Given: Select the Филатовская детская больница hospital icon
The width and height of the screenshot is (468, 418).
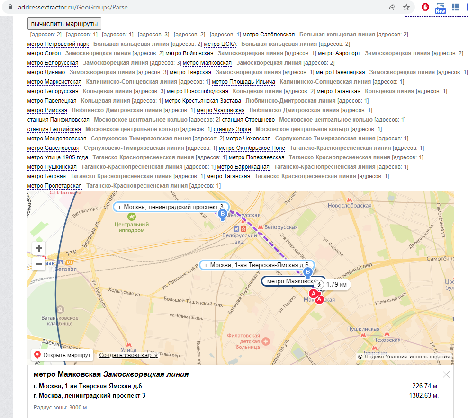Looking at the screenshot, I should pos(266,341).
